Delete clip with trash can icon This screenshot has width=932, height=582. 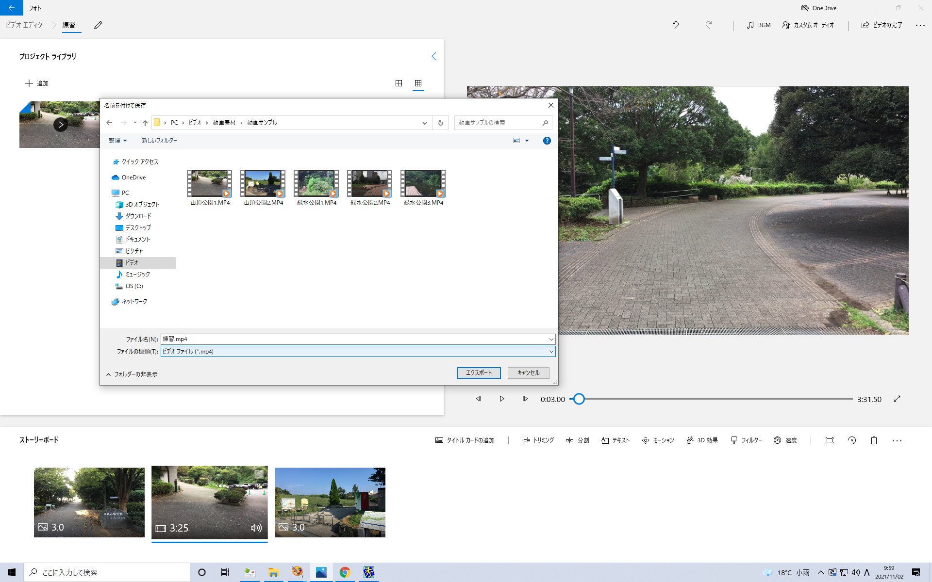point(874,440)
